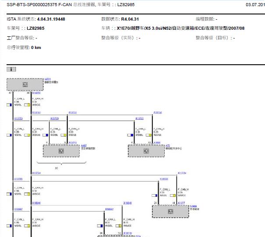The width and height of the screenshot is (265, 237).
Task: Click the info "i" button above the diagram
Action: (x=11, y=69)
